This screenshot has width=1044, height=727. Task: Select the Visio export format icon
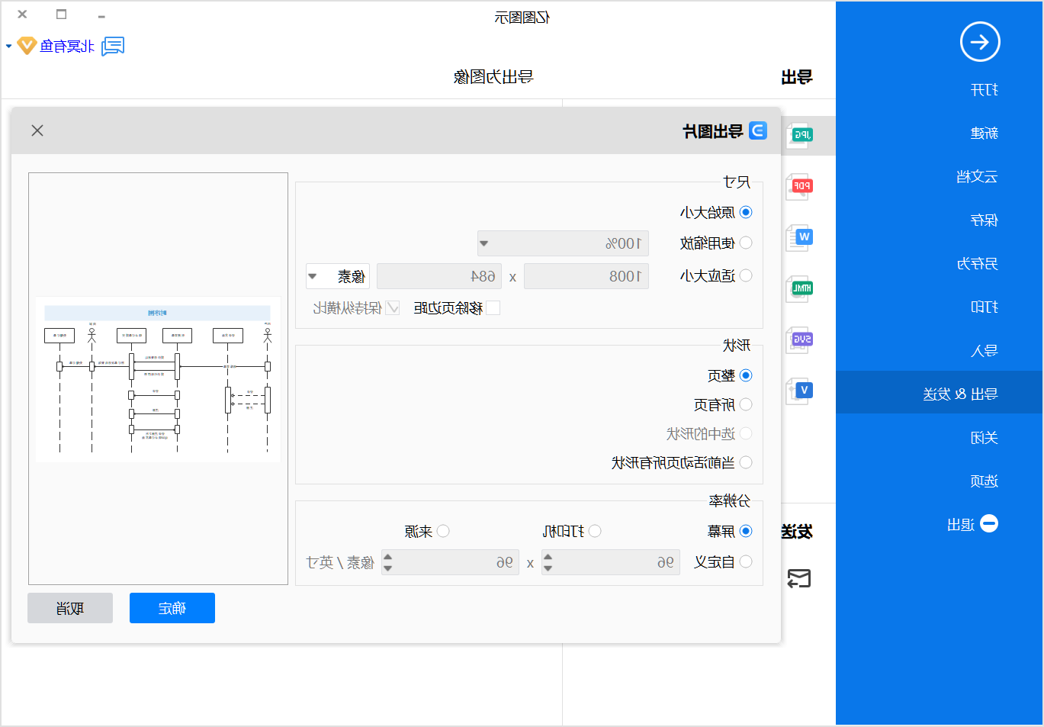pos(800,391)
